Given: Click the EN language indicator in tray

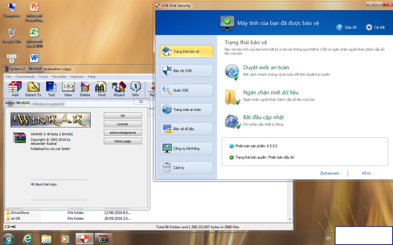Looking at the screenshot, I should 328,238.
